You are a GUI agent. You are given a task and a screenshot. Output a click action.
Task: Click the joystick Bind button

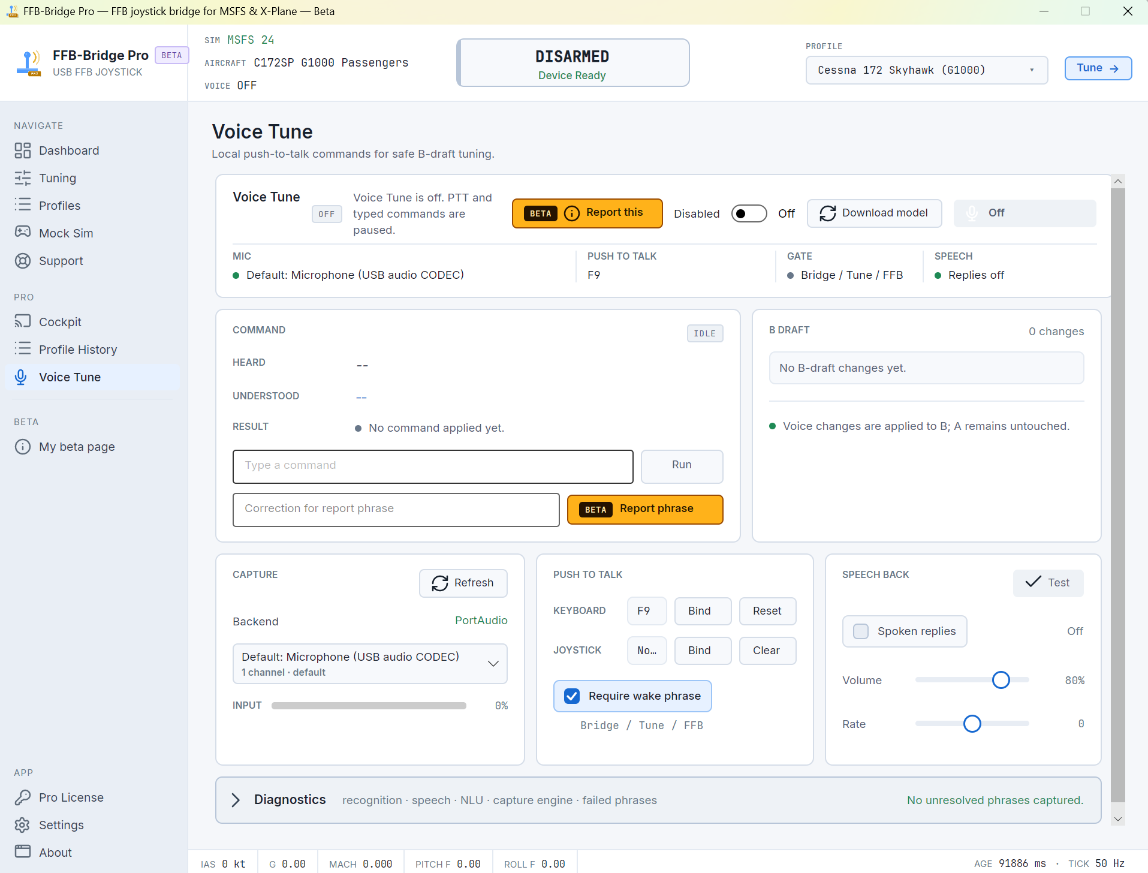(x=703, y=651)
